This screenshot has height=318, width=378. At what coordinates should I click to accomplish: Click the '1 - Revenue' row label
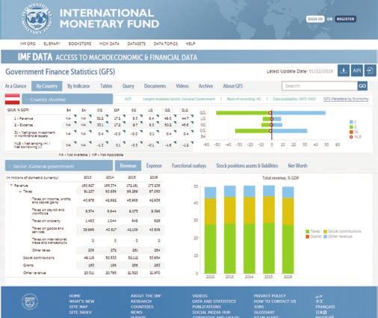[x=24, y=118]
